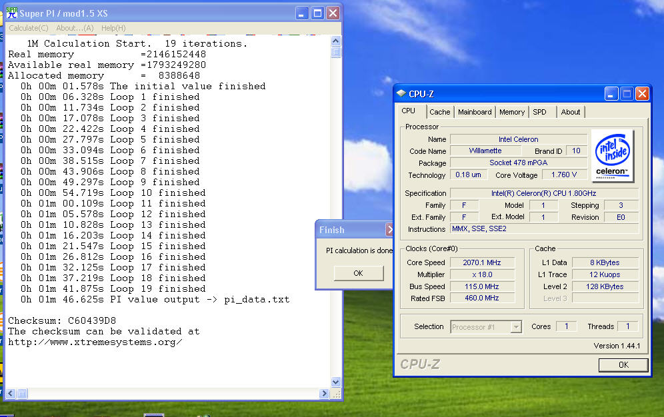Click the initial value finished line
The image size is (664, 417).
[x=143, y=87]
